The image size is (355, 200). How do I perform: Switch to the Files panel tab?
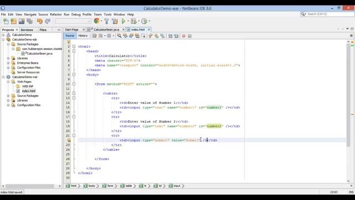[43, 29]
